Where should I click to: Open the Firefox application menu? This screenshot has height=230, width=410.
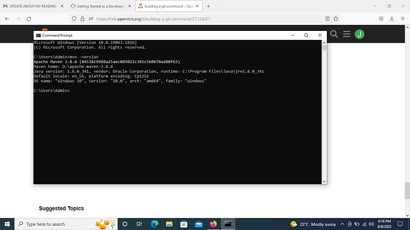(403, 18)
